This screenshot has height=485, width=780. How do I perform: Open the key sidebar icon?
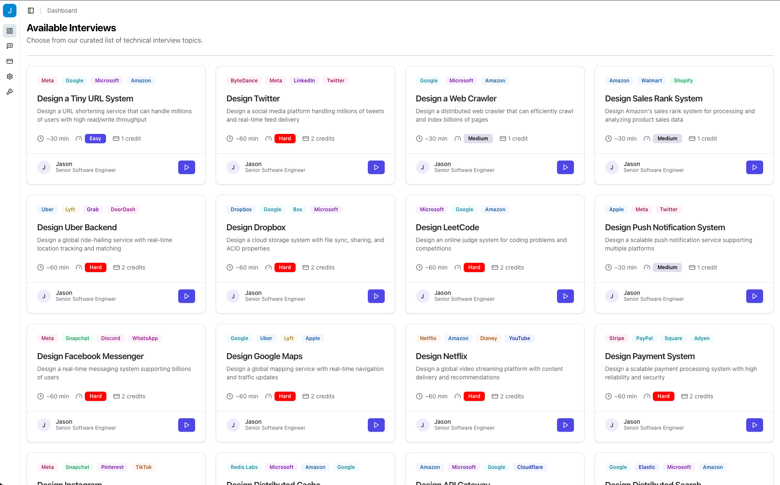[10, 92]
